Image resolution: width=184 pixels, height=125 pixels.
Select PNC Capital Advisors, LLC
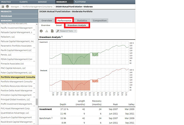(x=18, y=68)
